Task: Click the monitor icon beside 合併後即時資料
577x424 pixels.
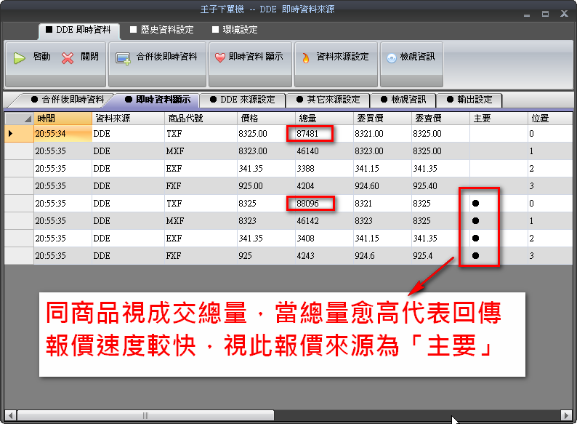Action: pyautogui.click(x=123, y=58)
